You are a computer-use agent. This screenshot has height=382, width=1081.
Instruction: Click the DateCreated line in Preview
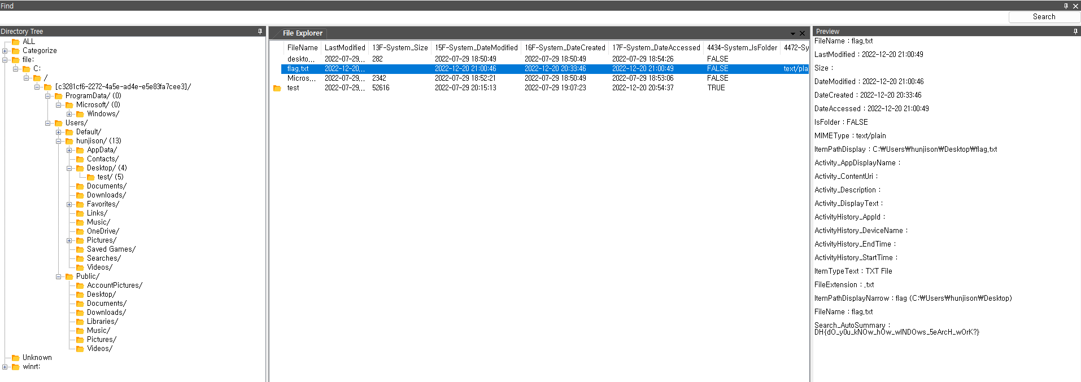point(868,95)
